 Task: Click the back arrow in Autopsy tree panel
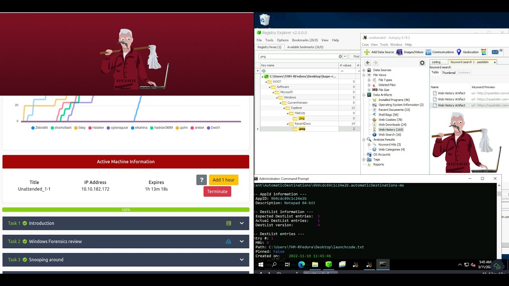[368, 63]
